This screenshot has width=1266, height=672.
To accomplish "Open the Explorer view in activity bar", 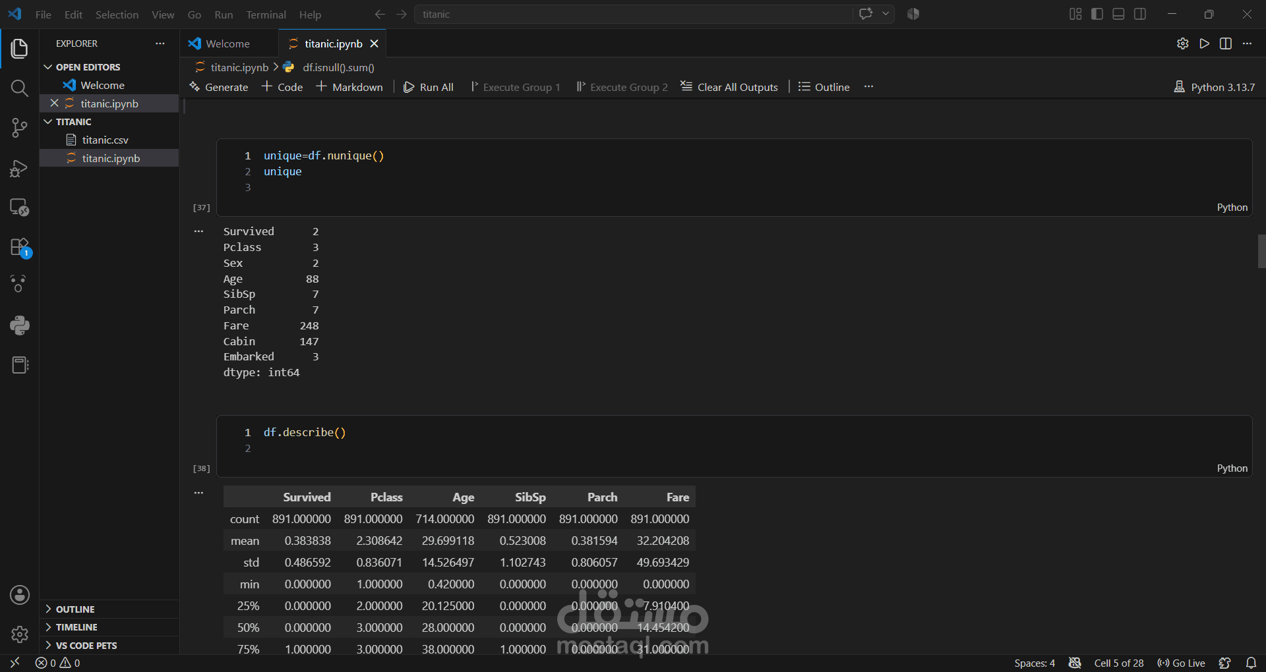I will tap(19, 48).
